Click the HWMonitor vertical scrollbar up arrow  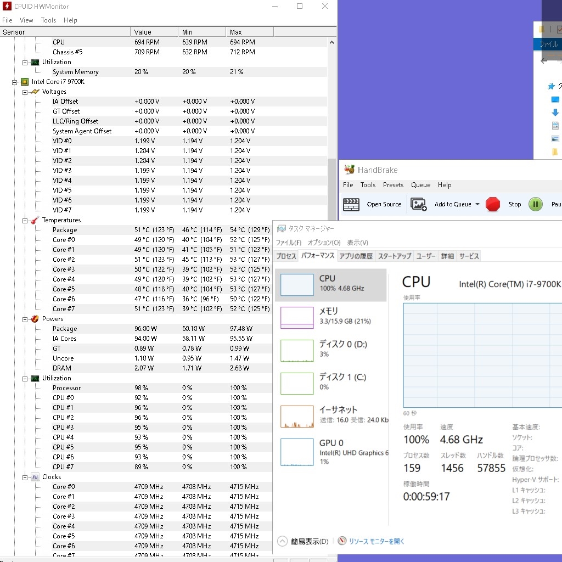tap(332, 42)
